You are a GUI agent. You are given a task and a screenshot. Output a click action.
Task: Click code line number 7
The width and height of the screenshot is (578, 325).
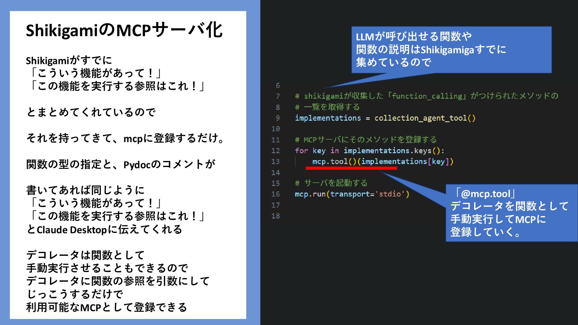coord(278,96)
